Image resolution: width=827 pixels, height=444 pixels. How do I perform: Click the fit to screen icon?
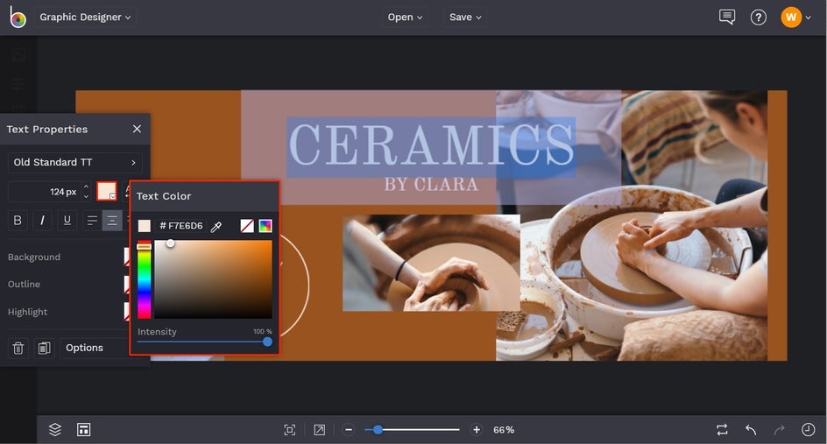click(x=290, y=429)
